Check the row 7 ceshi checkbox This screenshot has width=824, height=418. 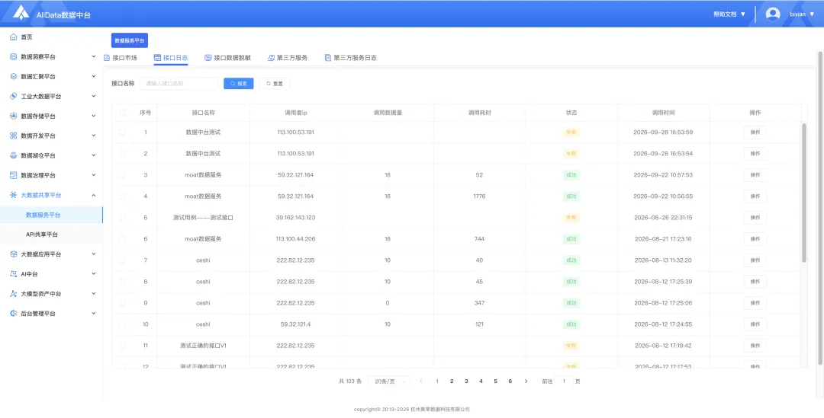[x=122, y=260]
